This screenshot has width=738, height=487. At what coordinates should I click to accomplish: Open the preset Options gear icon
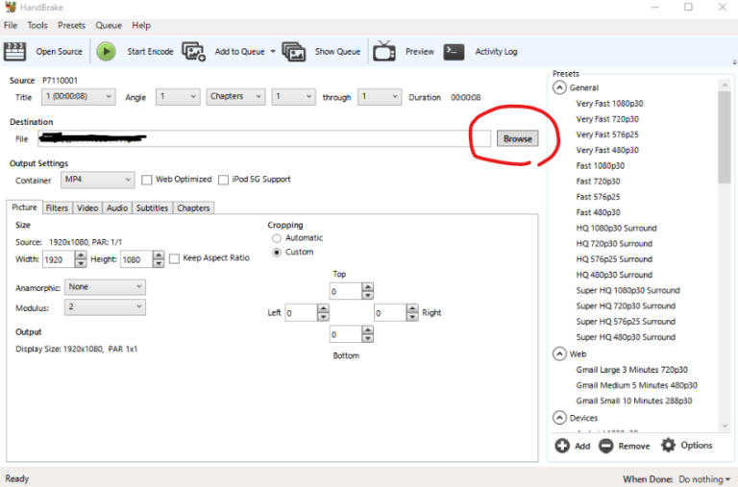(669, 445)
